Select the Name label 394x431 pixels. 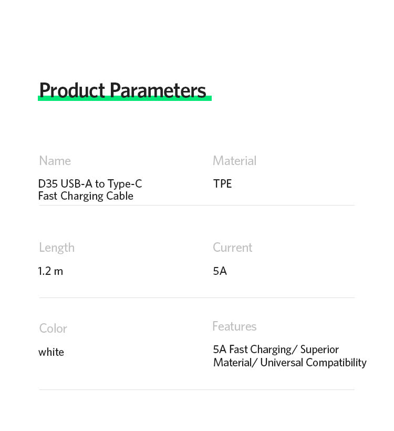[x=55, y=161]
